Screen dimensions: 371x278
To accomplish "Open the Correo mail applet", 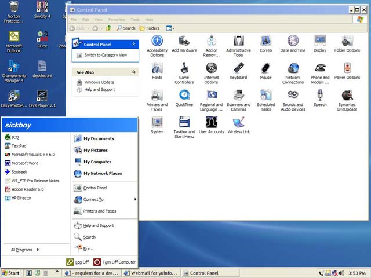I will [x=265, y=44].
